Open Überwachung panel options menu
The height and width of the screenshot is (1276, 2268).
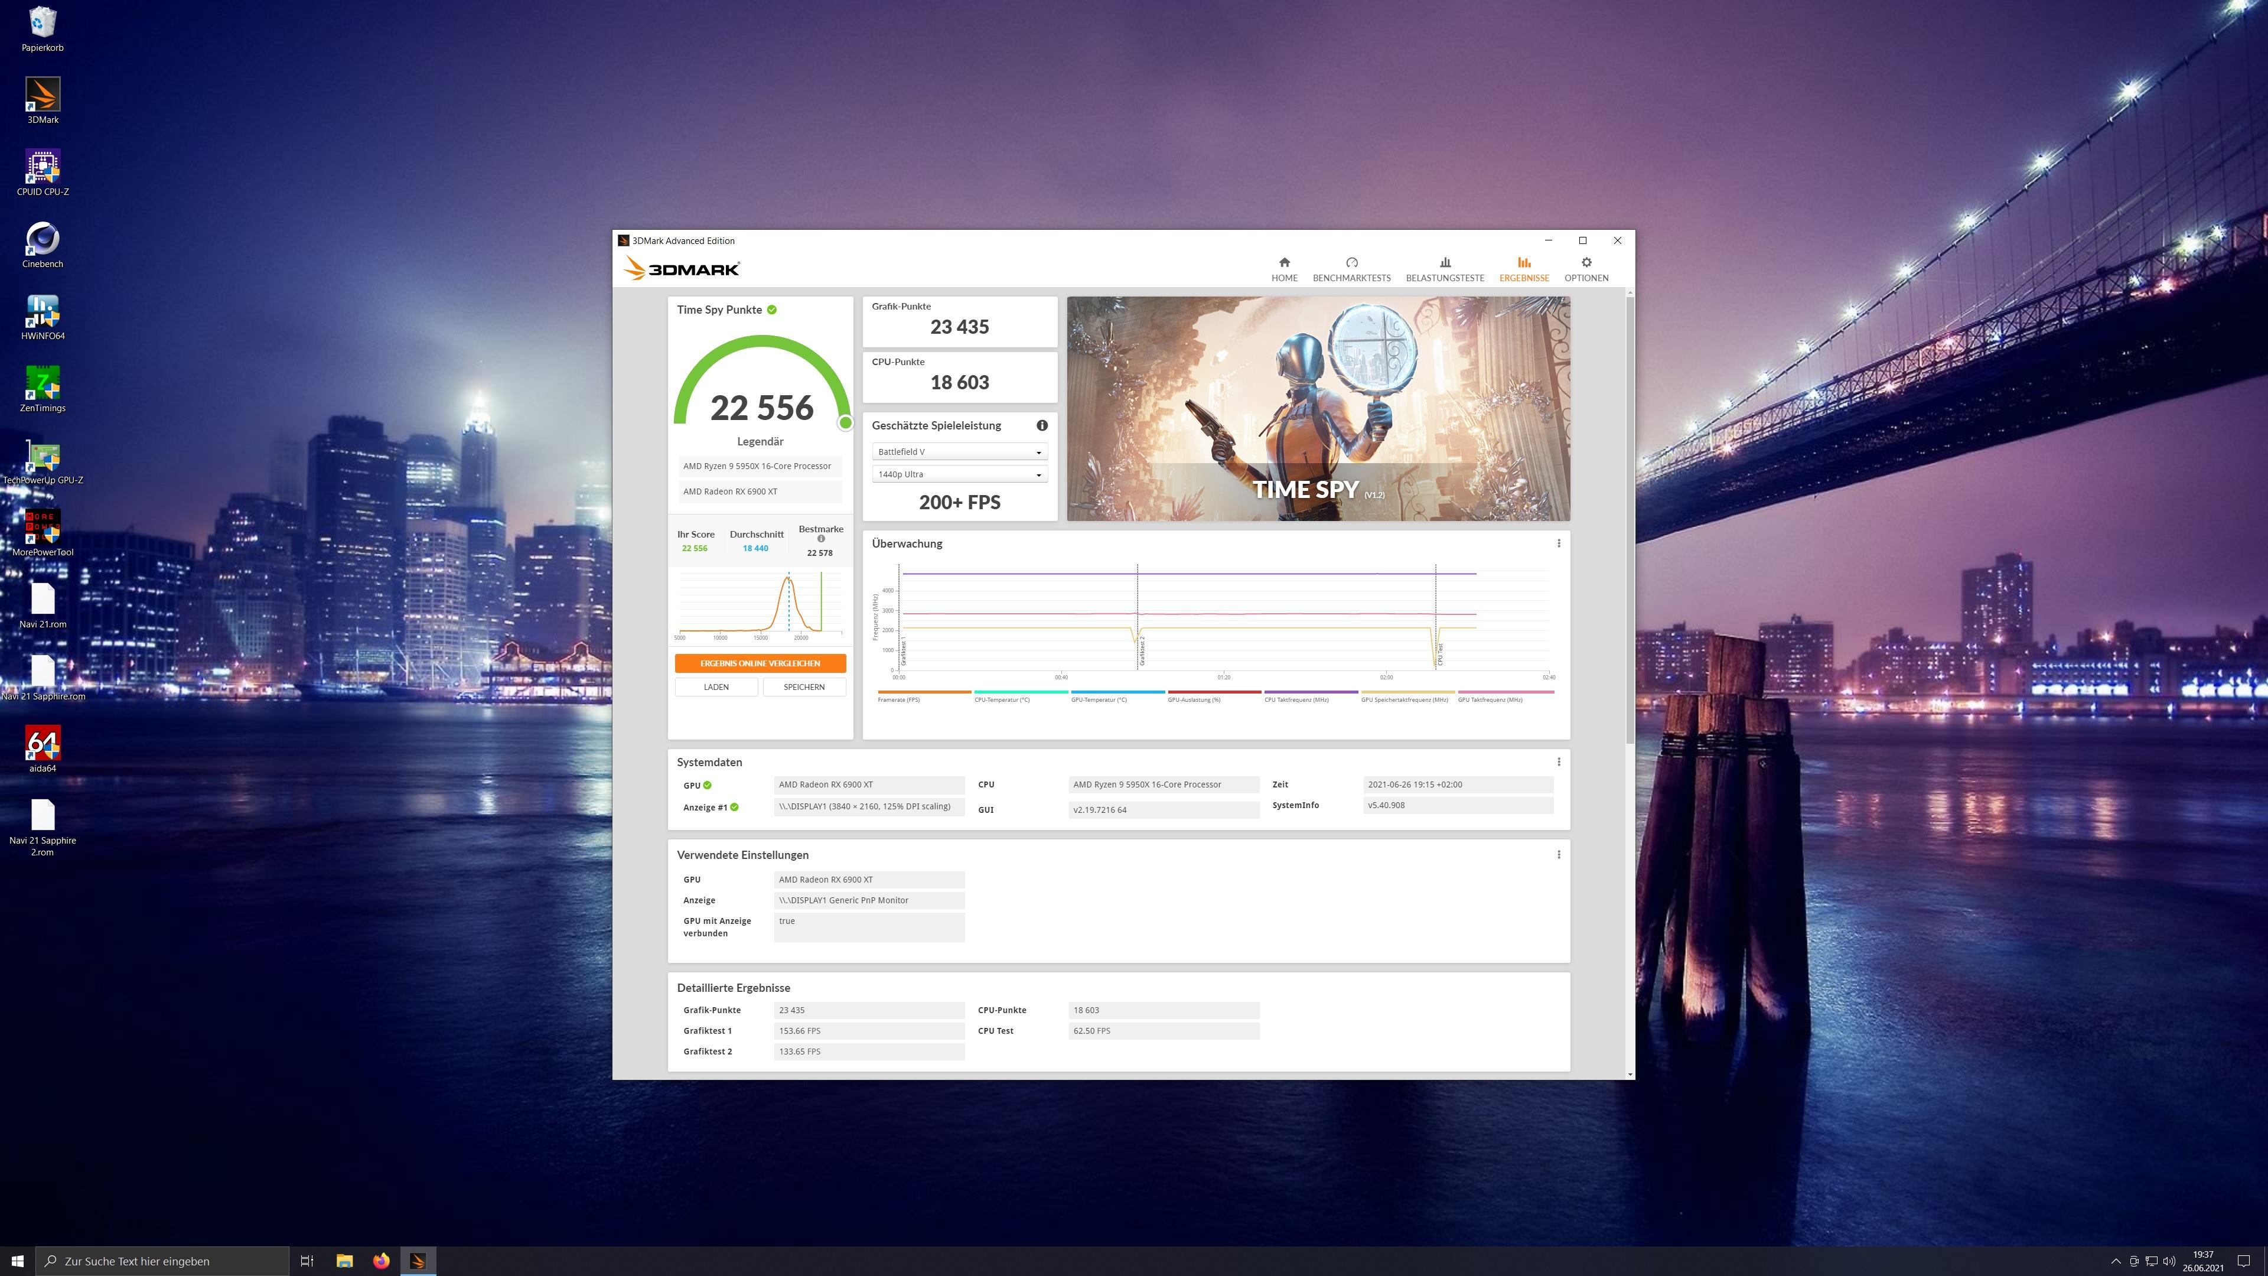pos(1559,543)
